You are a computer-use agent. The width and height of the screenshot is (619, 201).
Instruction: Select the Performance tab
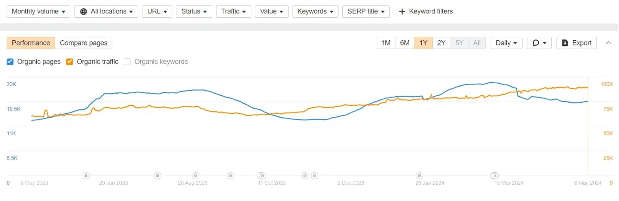tap(31, 43)
